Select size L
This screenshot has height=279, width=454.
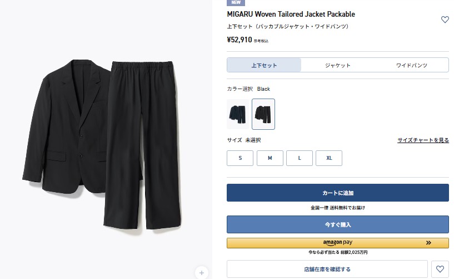coord(300,158)
